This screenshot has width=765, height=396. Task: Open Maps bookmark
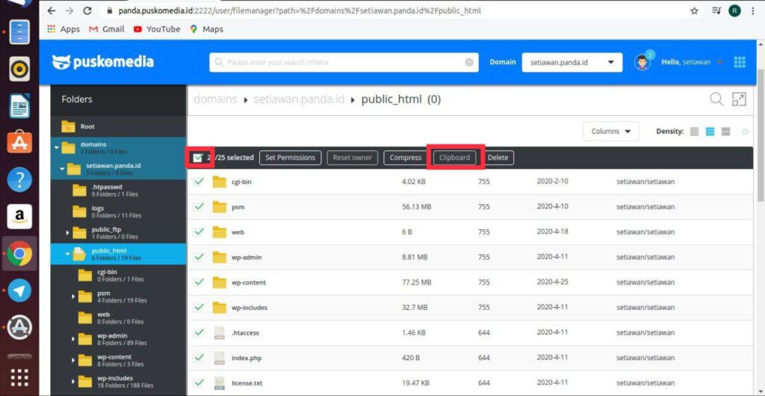206,29
